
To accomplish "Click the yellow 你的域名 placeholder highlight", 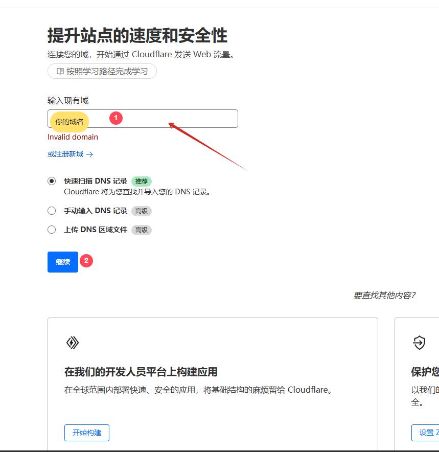I will pos(68,122).
